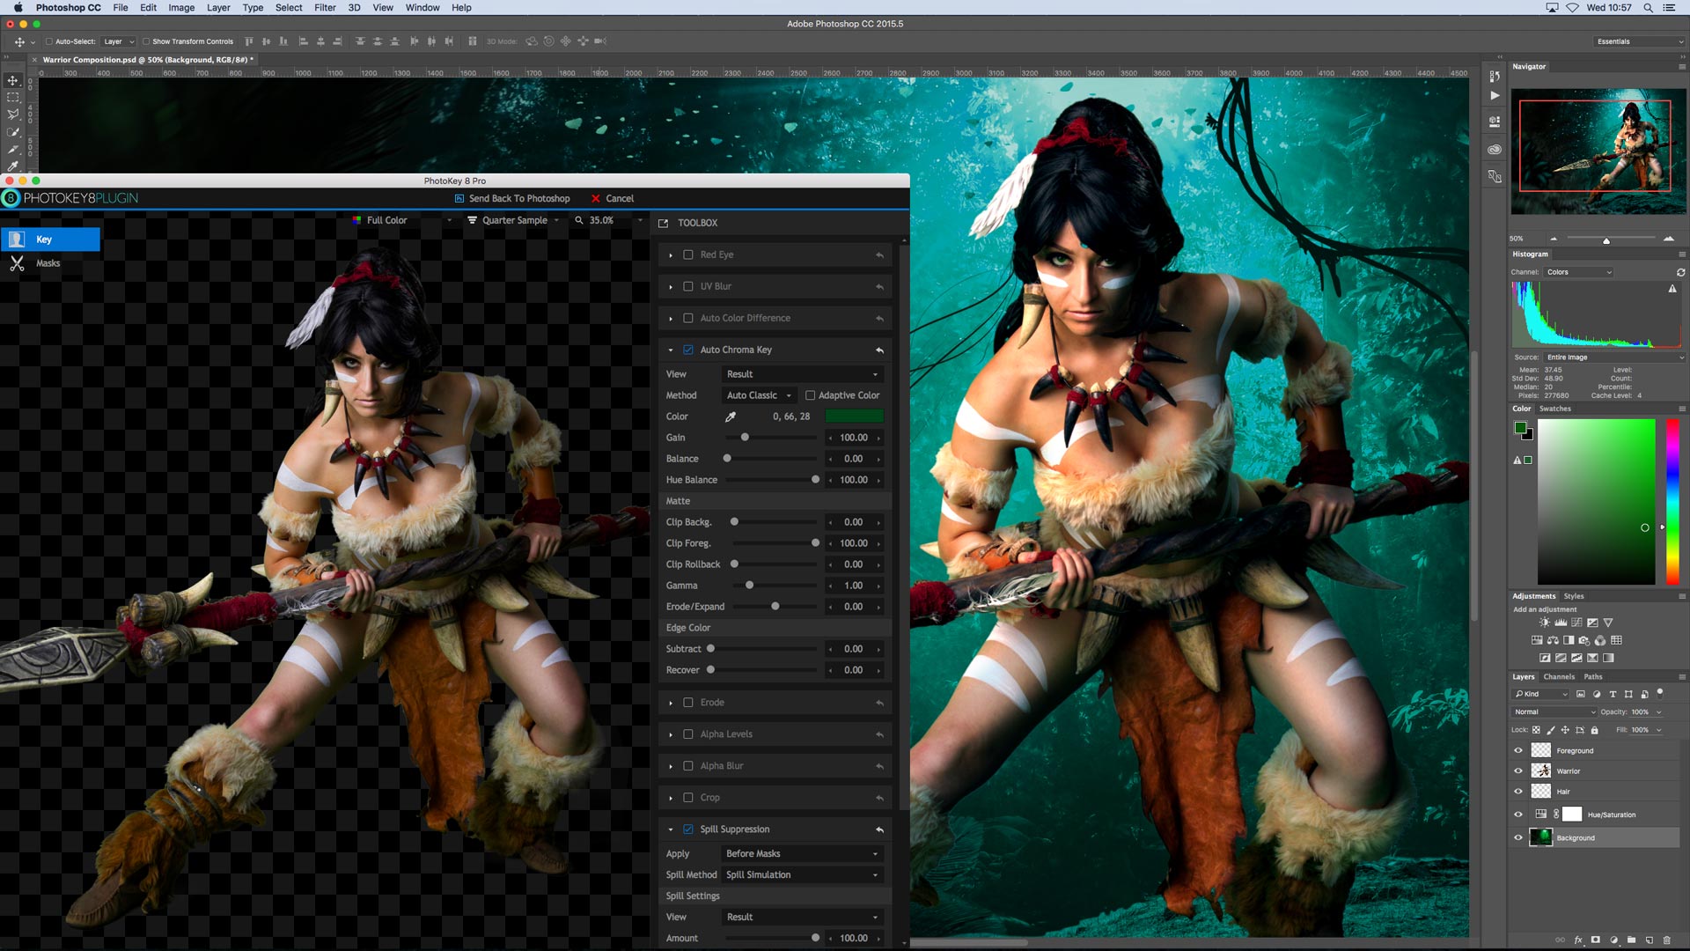The height and width of the screenshot is (951, 1690).
Task: Open the Auto Chroma Key View dropdown
Action: tap(802, 374)
